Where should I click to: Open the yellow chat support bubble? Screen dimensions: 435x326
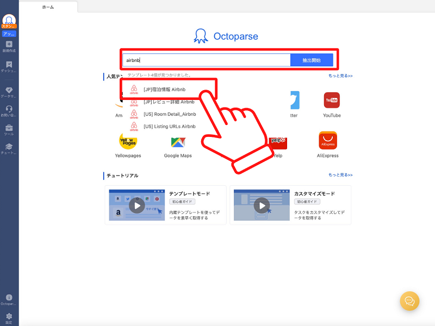pos(409,301)
